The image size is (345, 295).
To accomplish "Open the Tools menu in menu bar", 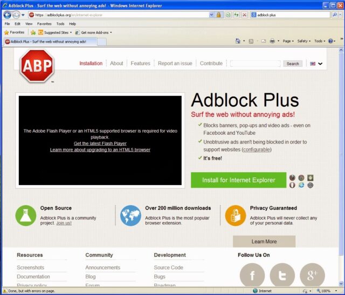I will (60, 24).
